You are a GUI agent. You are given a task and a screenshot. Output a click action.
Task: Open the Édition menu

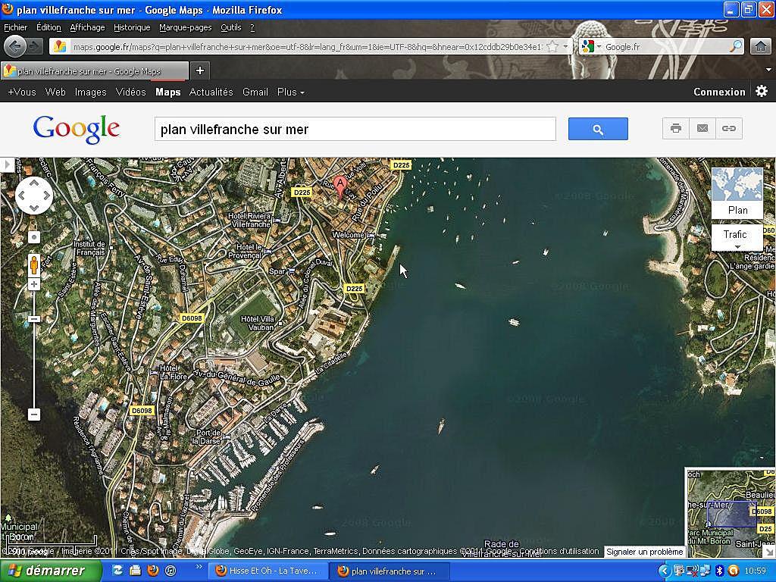[x=48, y=27]
